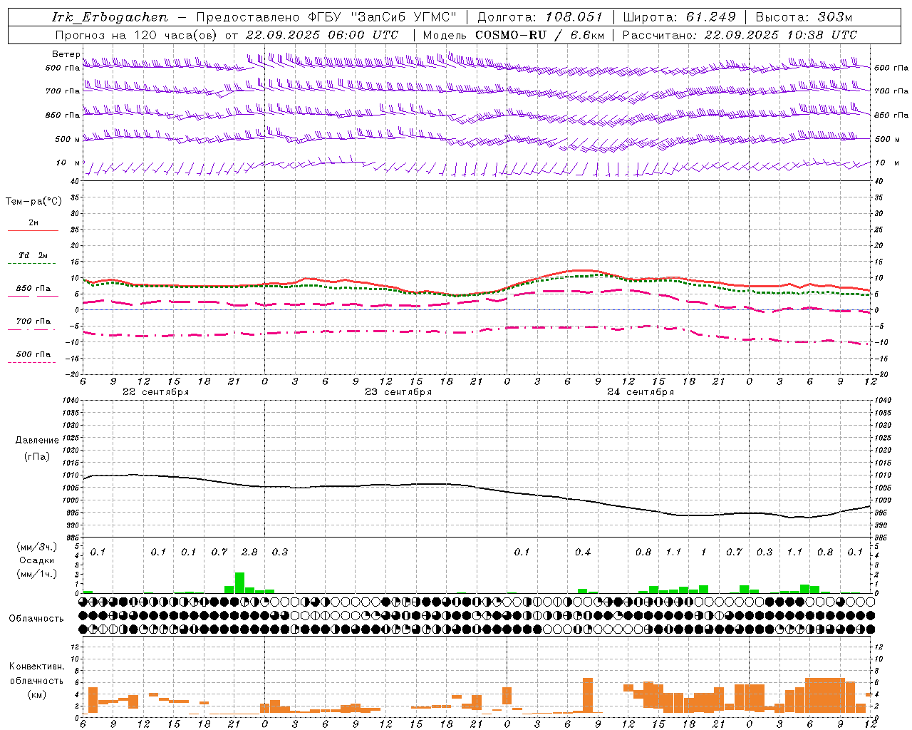Click the tallest green precipitation bar

tap(239, 582)
